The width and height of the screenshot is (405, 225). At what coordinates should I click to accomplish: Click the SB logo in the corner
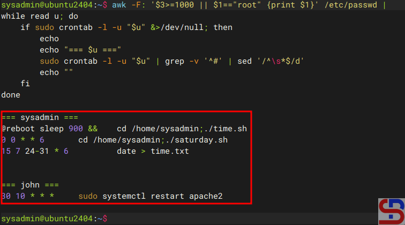coord(391,211)
